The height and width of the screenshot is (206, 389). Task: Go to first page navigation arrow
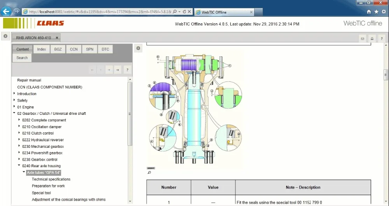(92, 70)
